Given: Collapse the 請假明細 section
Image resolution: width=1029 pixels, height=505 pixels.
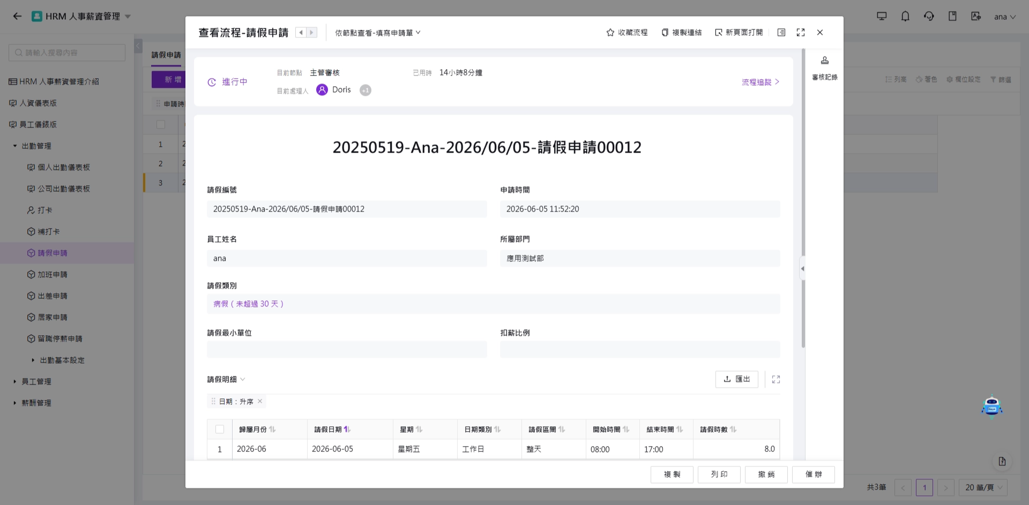Looking at the screenshot, I should [x=243, y=379].
